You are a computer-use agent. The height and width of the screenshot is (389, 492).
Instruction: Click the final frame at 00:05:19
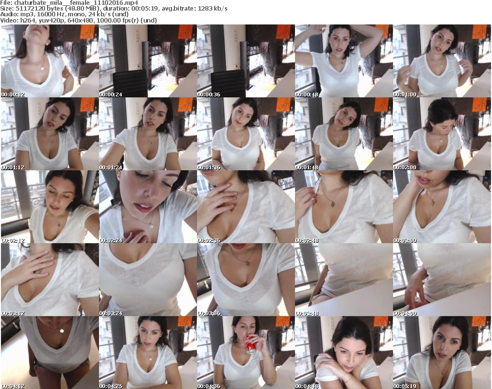[x=442, y=353]
